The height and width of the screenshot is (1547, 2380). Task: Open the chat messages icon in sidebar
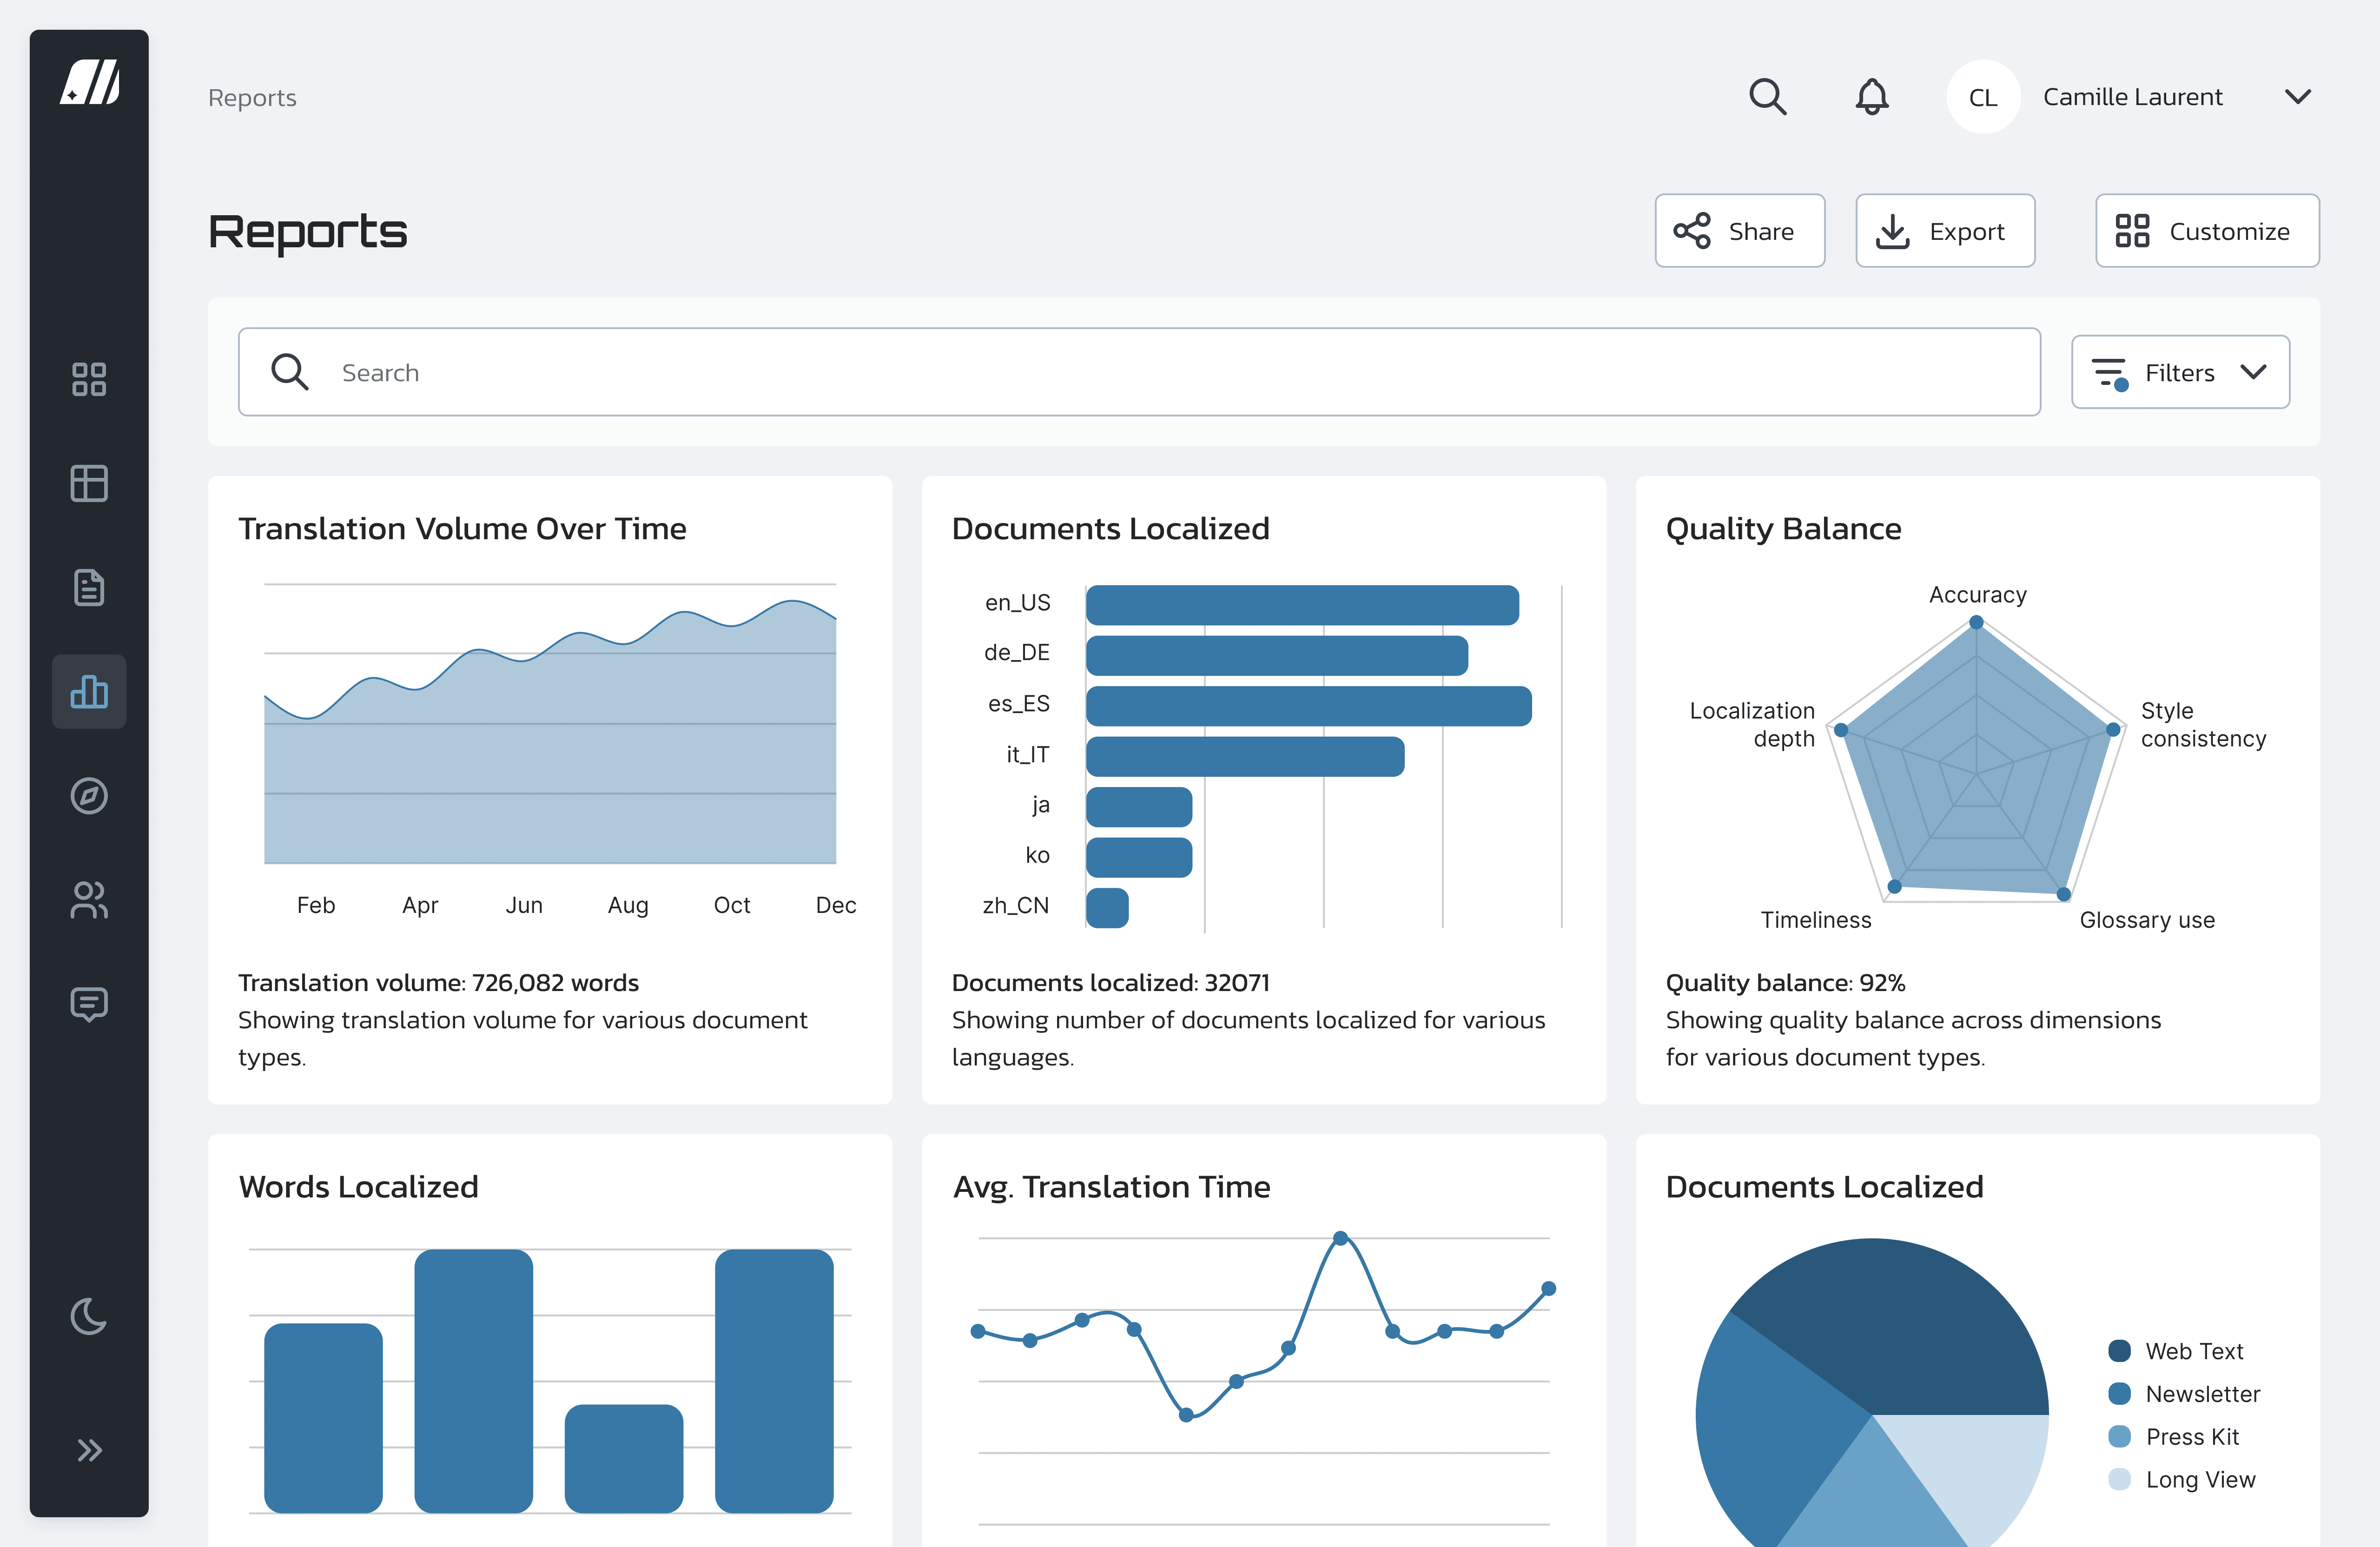89,1004
